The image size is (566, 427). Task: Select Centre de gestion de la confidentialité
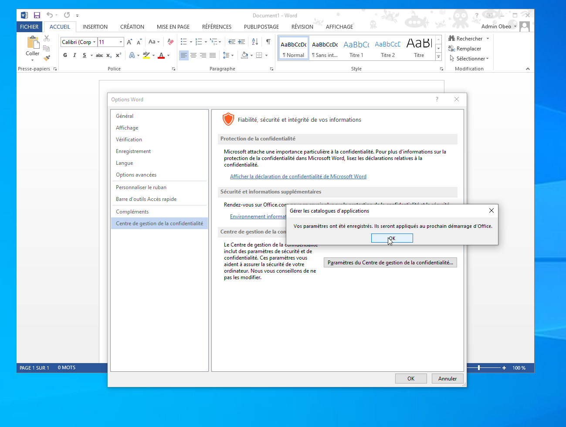159,224
